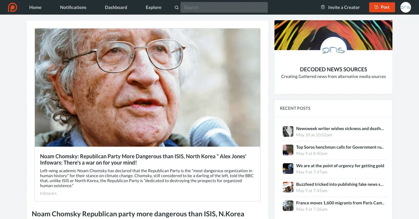Screen dimensions: 419x219
Task: Click the Infowars source label
Action: [x=49, y=193]
